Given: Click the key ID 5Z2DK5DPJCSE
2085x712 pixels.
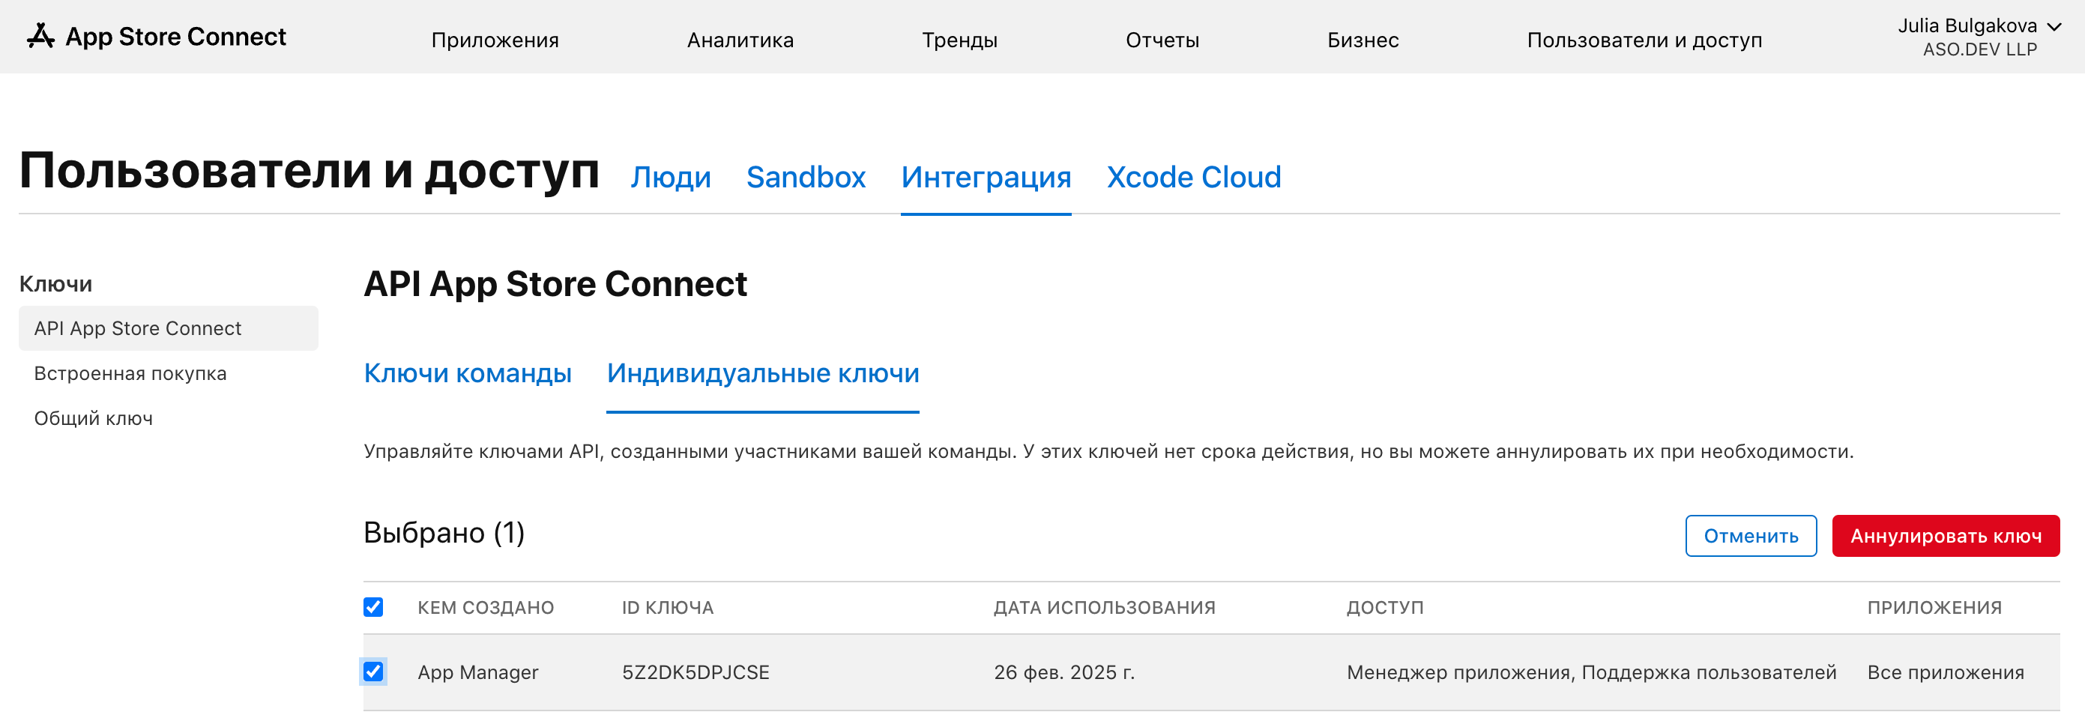Looking at the screenshot, I should 695,672.
